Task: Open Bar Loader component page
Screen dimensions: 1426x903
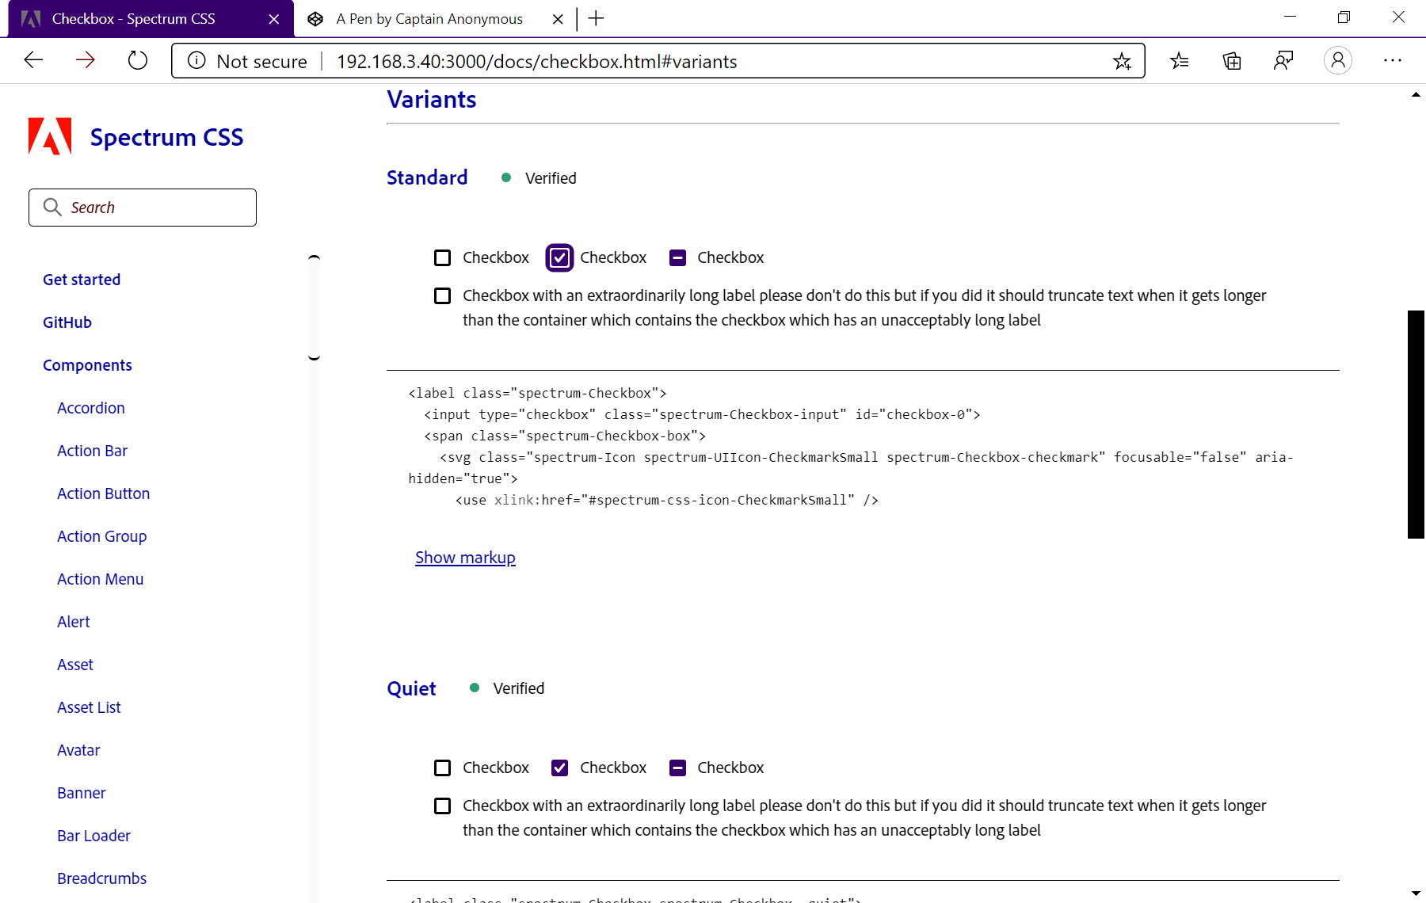Action: click(93, 836)
